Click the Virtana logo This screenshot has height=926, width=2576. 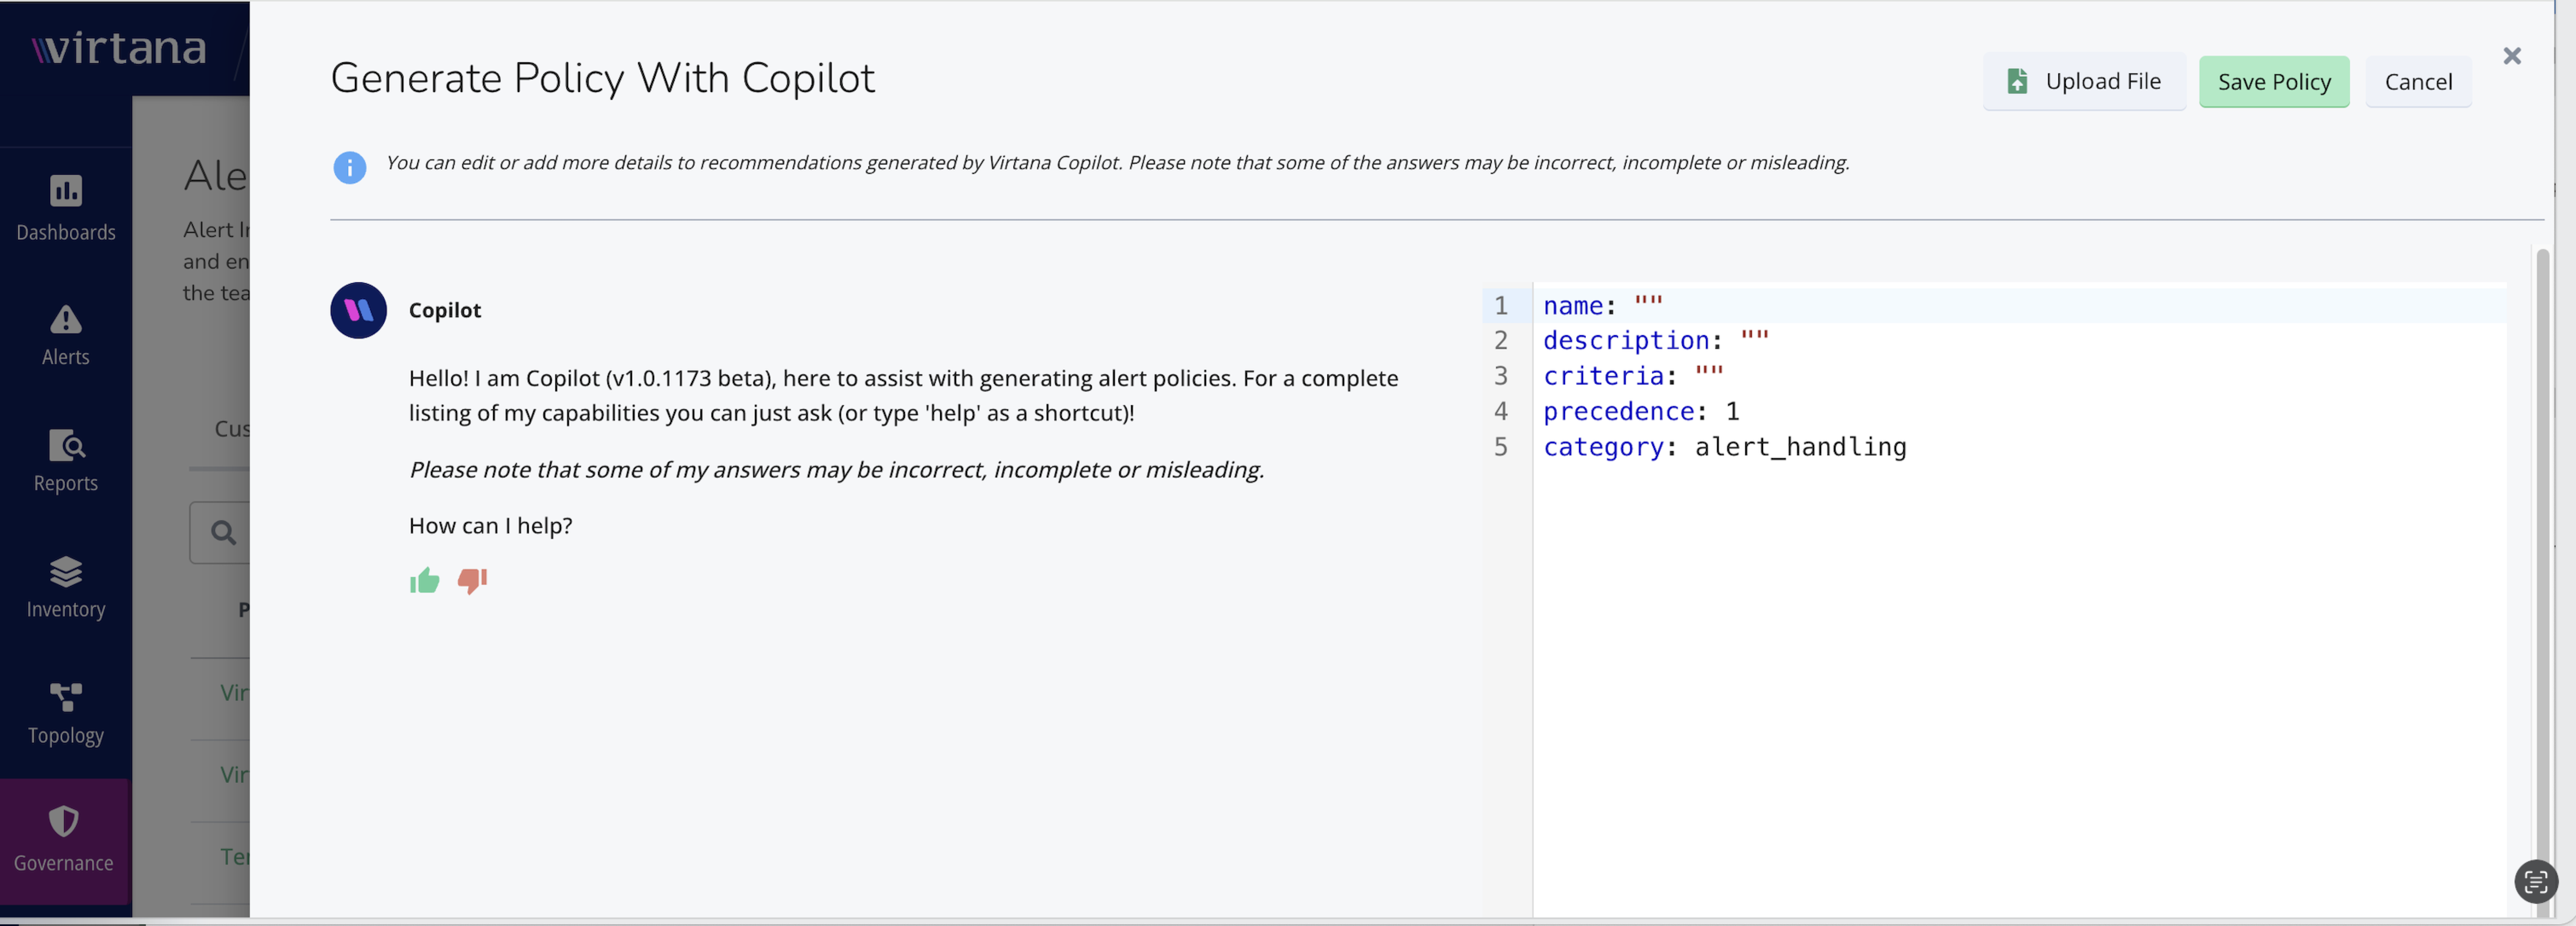tap(119, 48)
